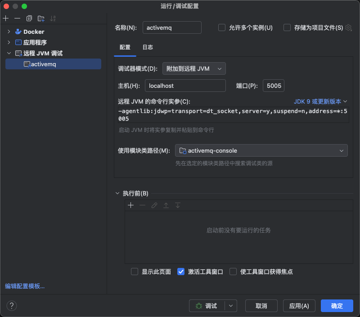This screenshot has width=360, height=317.
Task: Open the 使用模块类路径 activemq-console dropdown
Action: [x=261, y=150]
